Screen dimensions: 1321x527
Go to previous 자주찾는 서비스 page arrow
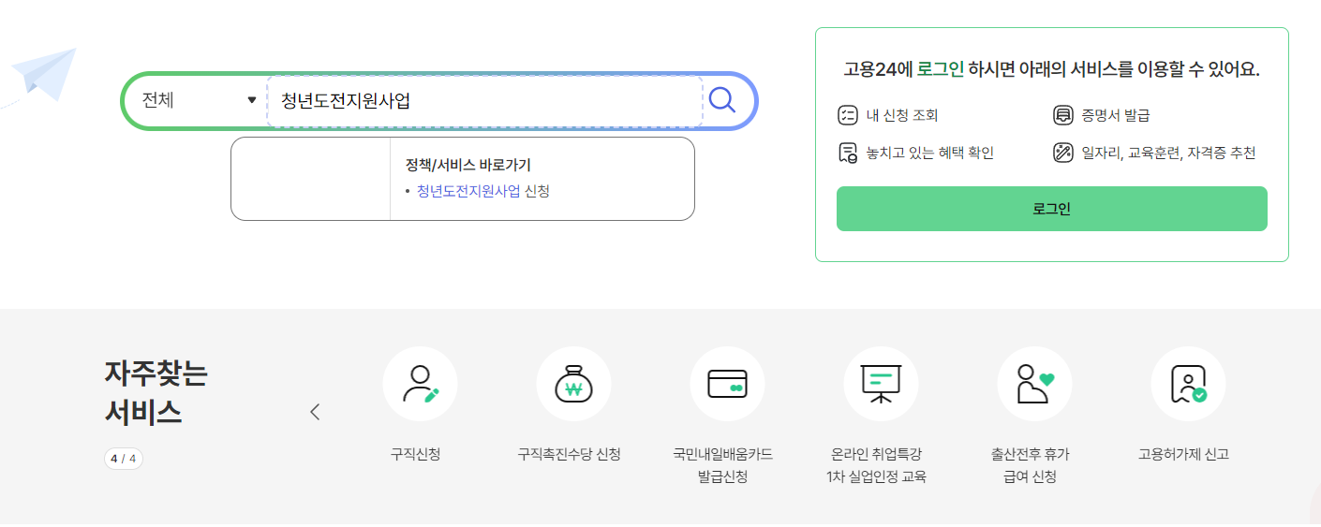pyautogui.click(x=315, y=412)
